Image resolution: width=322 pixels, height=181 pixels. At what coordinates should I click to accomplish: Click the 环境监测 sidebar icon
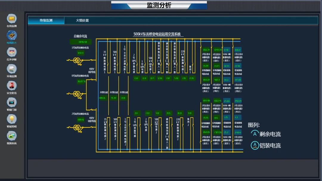tap(12, 69)
